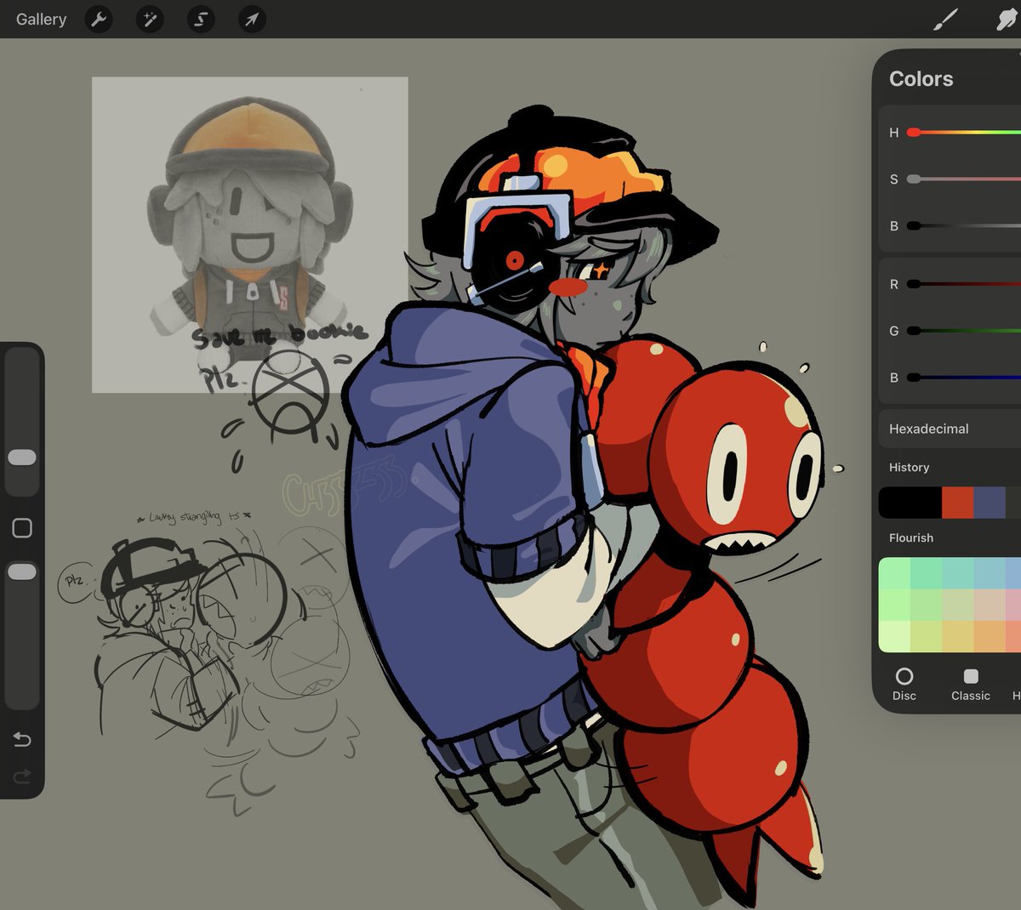Viewport: 1021px width, 910px height.
Task: Pick the red swatch in History
Action: coord(957,503)
